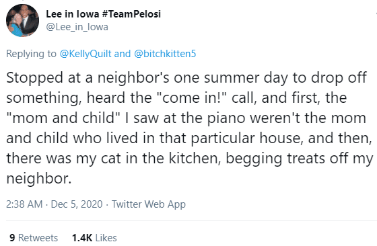View the 1.4K Likes list
The image size is (377, 246).
(x=94, y=238)
